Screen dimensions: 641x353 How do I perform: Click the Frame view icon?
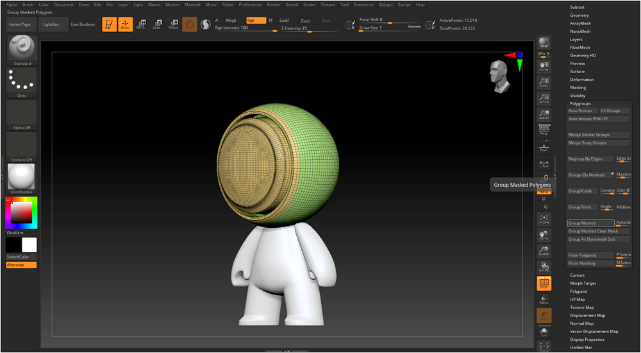pos(544,219)
